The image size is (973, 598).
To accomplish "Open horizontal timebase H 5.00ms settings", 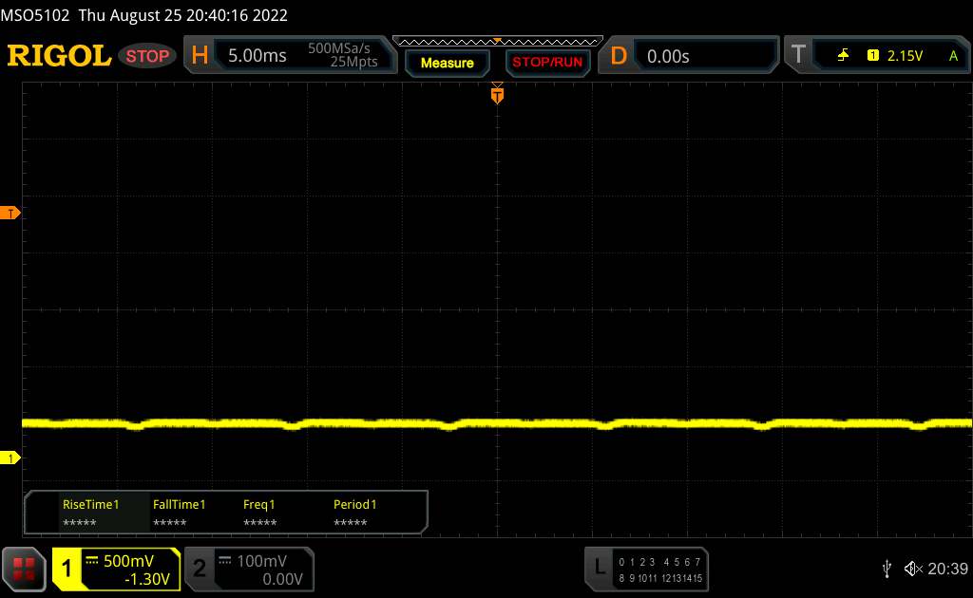I will coord(290,55).
